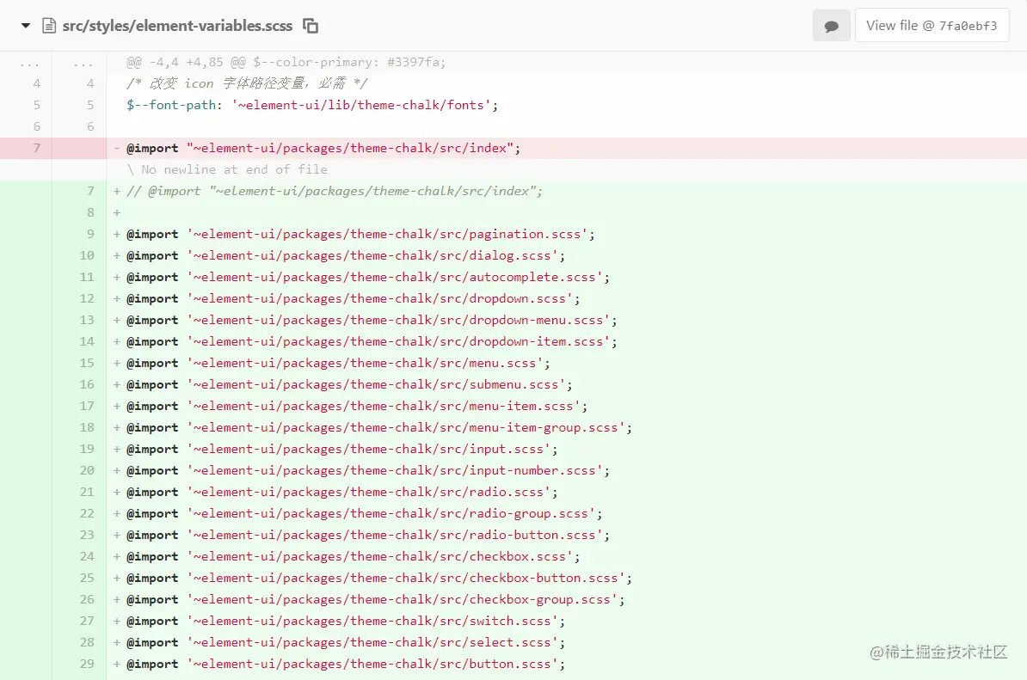1027x680 pixels.
Task: Select the checkbox.scss import line
Action: click(x=353, y=556)
